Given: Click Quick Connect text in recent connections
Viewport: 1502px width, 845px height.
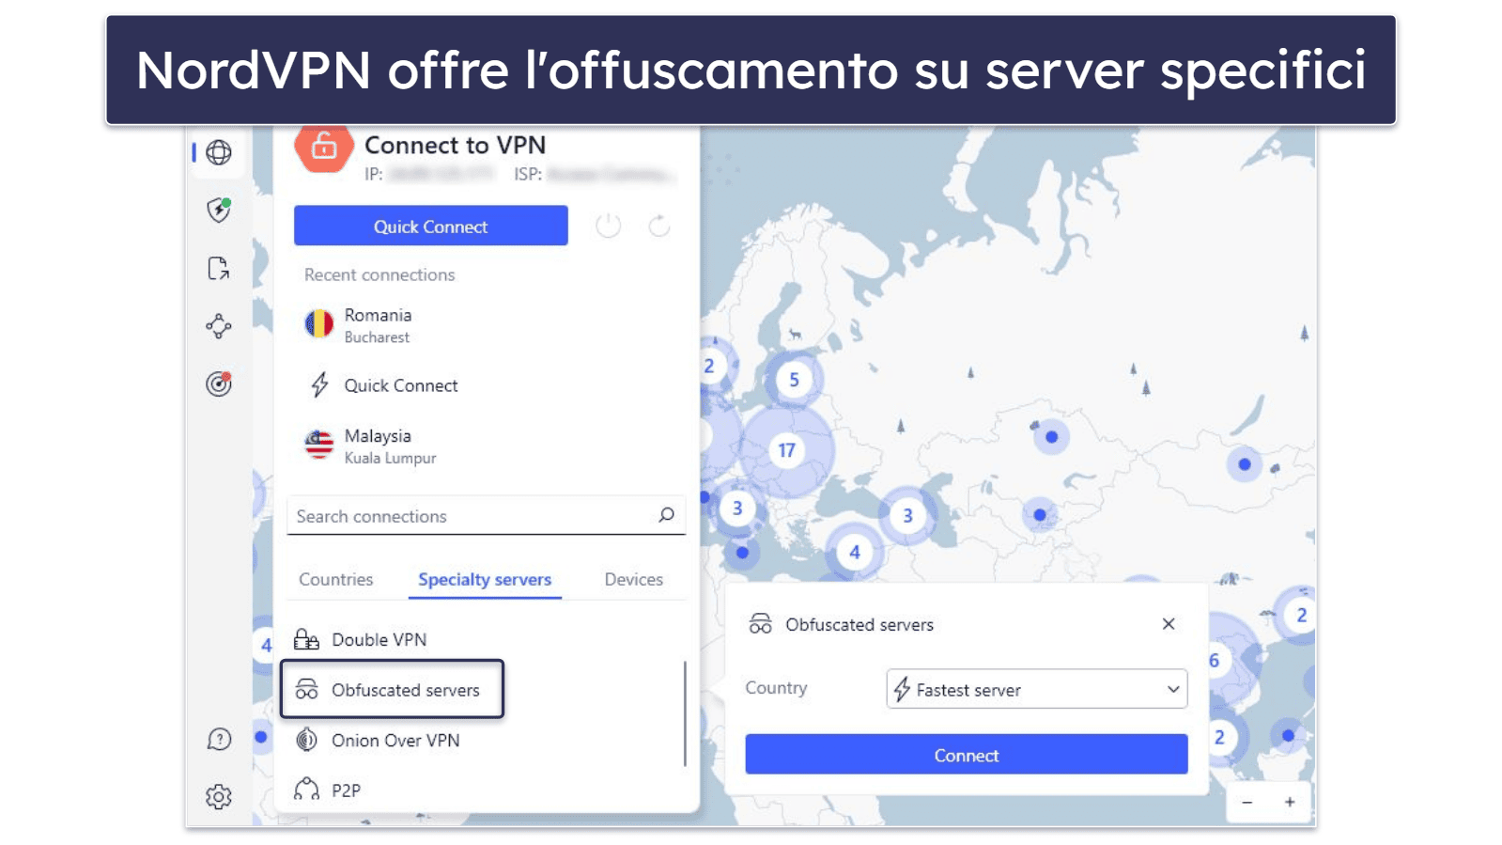Looking at the screenshot, I should [401, 385].
